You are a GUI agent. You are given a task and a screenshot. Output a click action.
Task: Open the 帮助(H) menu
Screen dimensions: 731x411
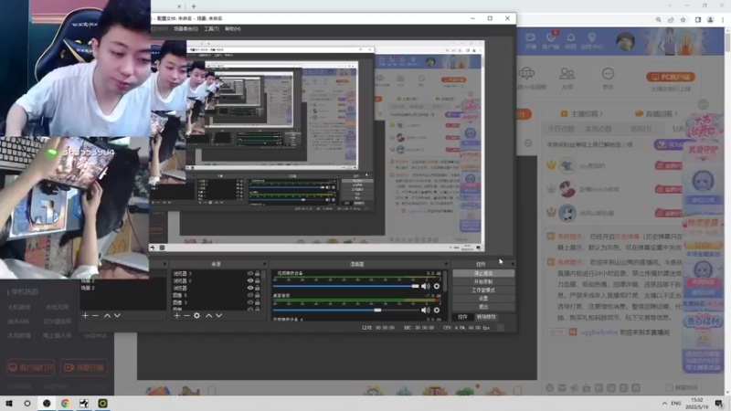[233, 29]
